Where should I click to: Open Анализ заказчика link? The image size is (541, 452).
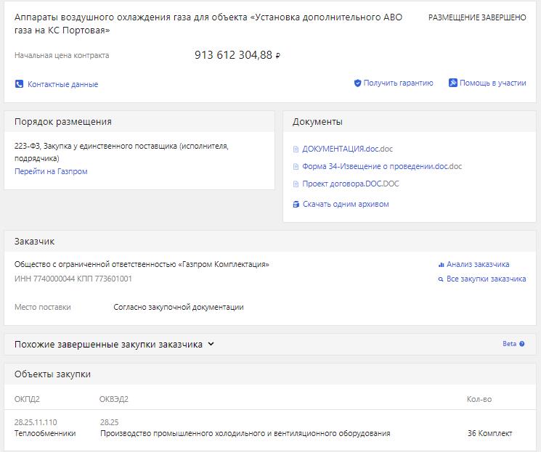coord(478,264)
